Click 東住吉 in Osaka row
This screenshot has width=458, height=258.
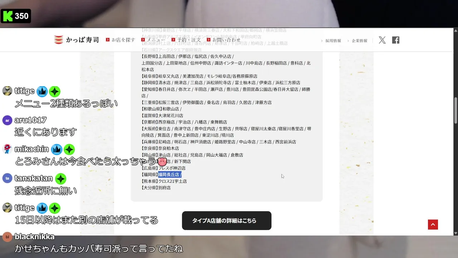(x=164, y=129)
